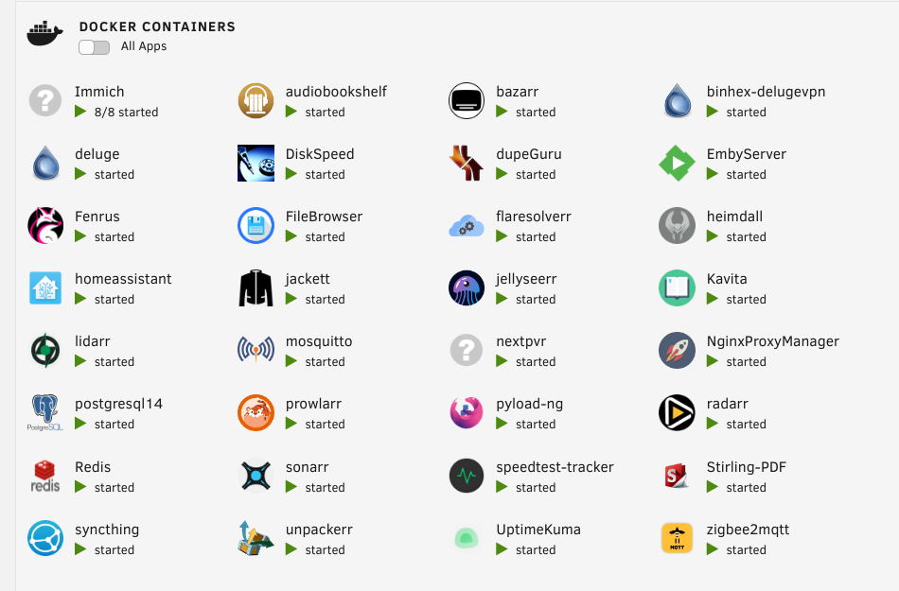Open the zigbee2mqtt yellow icon

[x=678, y=538]
